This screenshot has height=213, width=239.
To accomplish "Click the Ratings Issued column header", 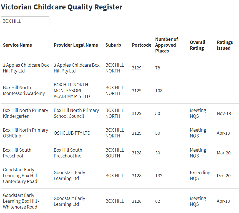I will (225, 45).
